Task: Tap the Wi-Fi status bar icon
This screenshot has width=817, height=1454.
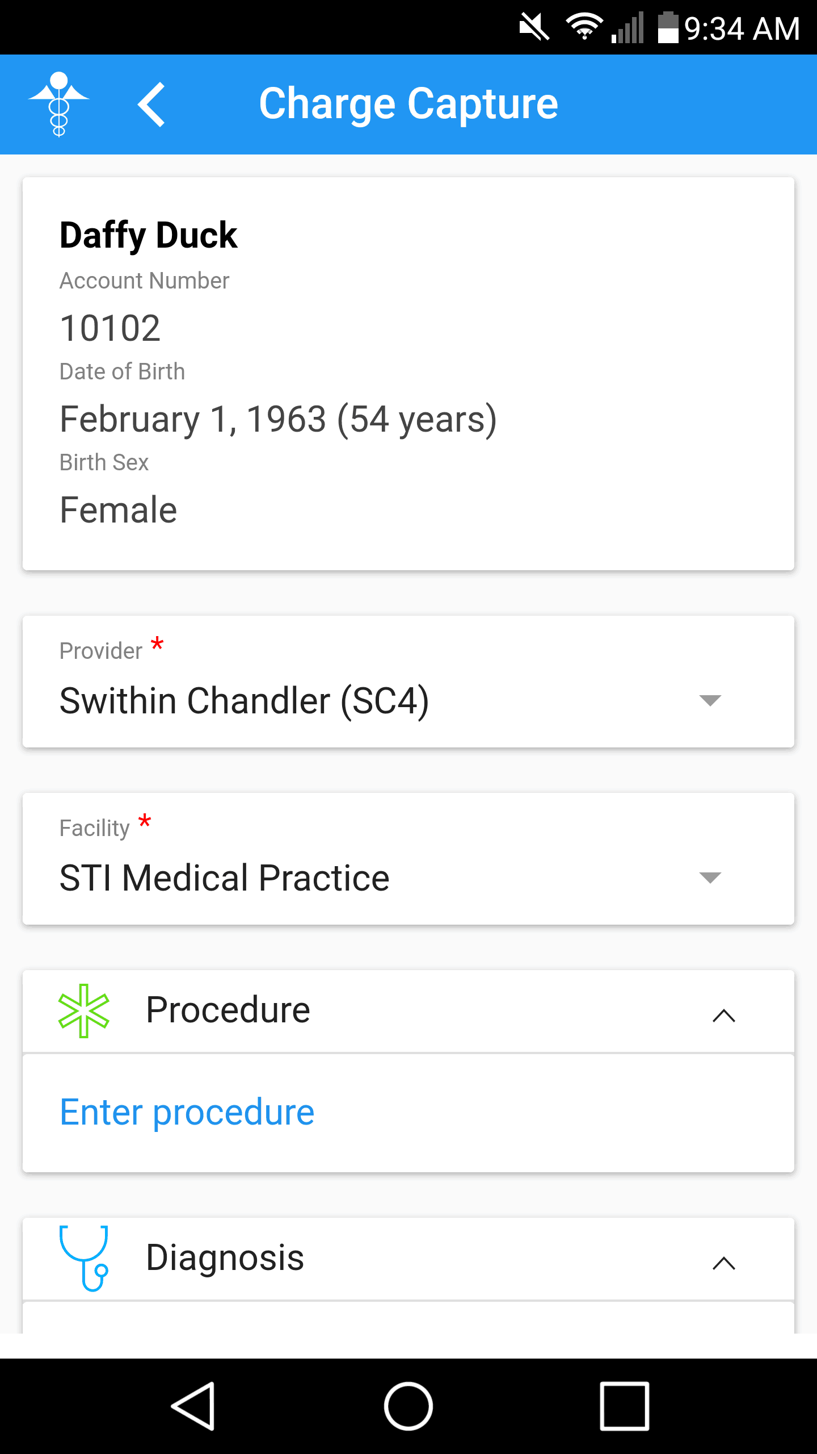Action: tap(584, 27)
